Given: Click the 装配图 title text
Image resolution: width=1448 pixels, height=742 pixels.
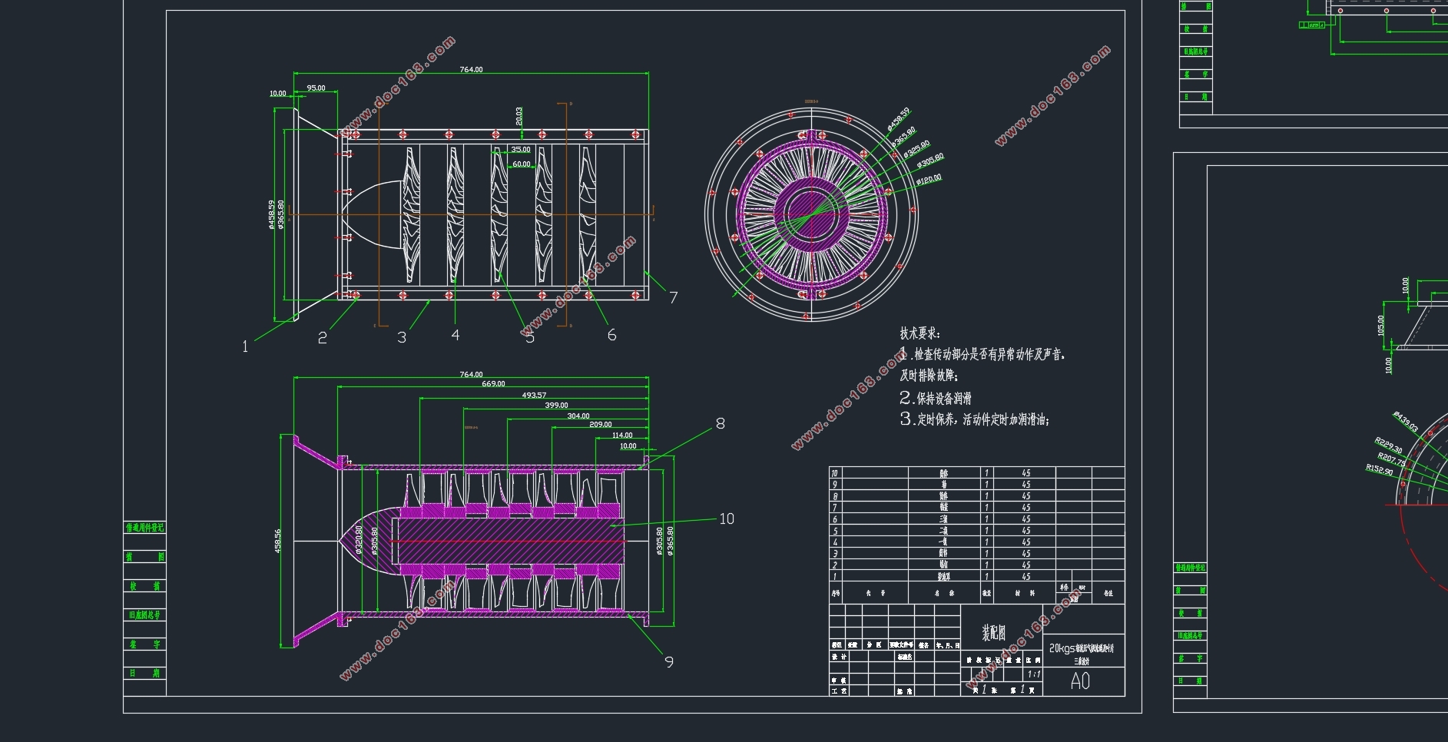Looking at the screenshot, I should click(x=993, y=633).
